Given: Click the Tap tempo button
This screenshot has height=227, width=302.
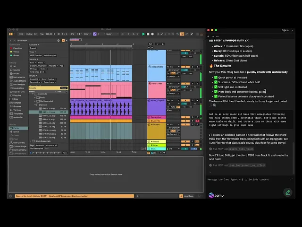Looking at the screenshot, I should [x=42, y=34].
